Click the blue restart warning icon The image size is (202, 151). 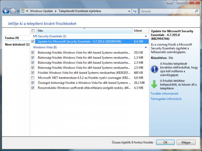[154, 69]
